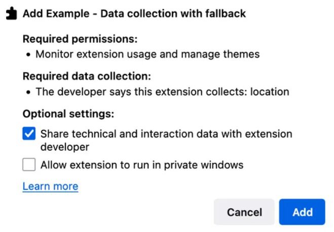
Task: Enable the private windows checkbox
Action: click(x=29, y=165)
